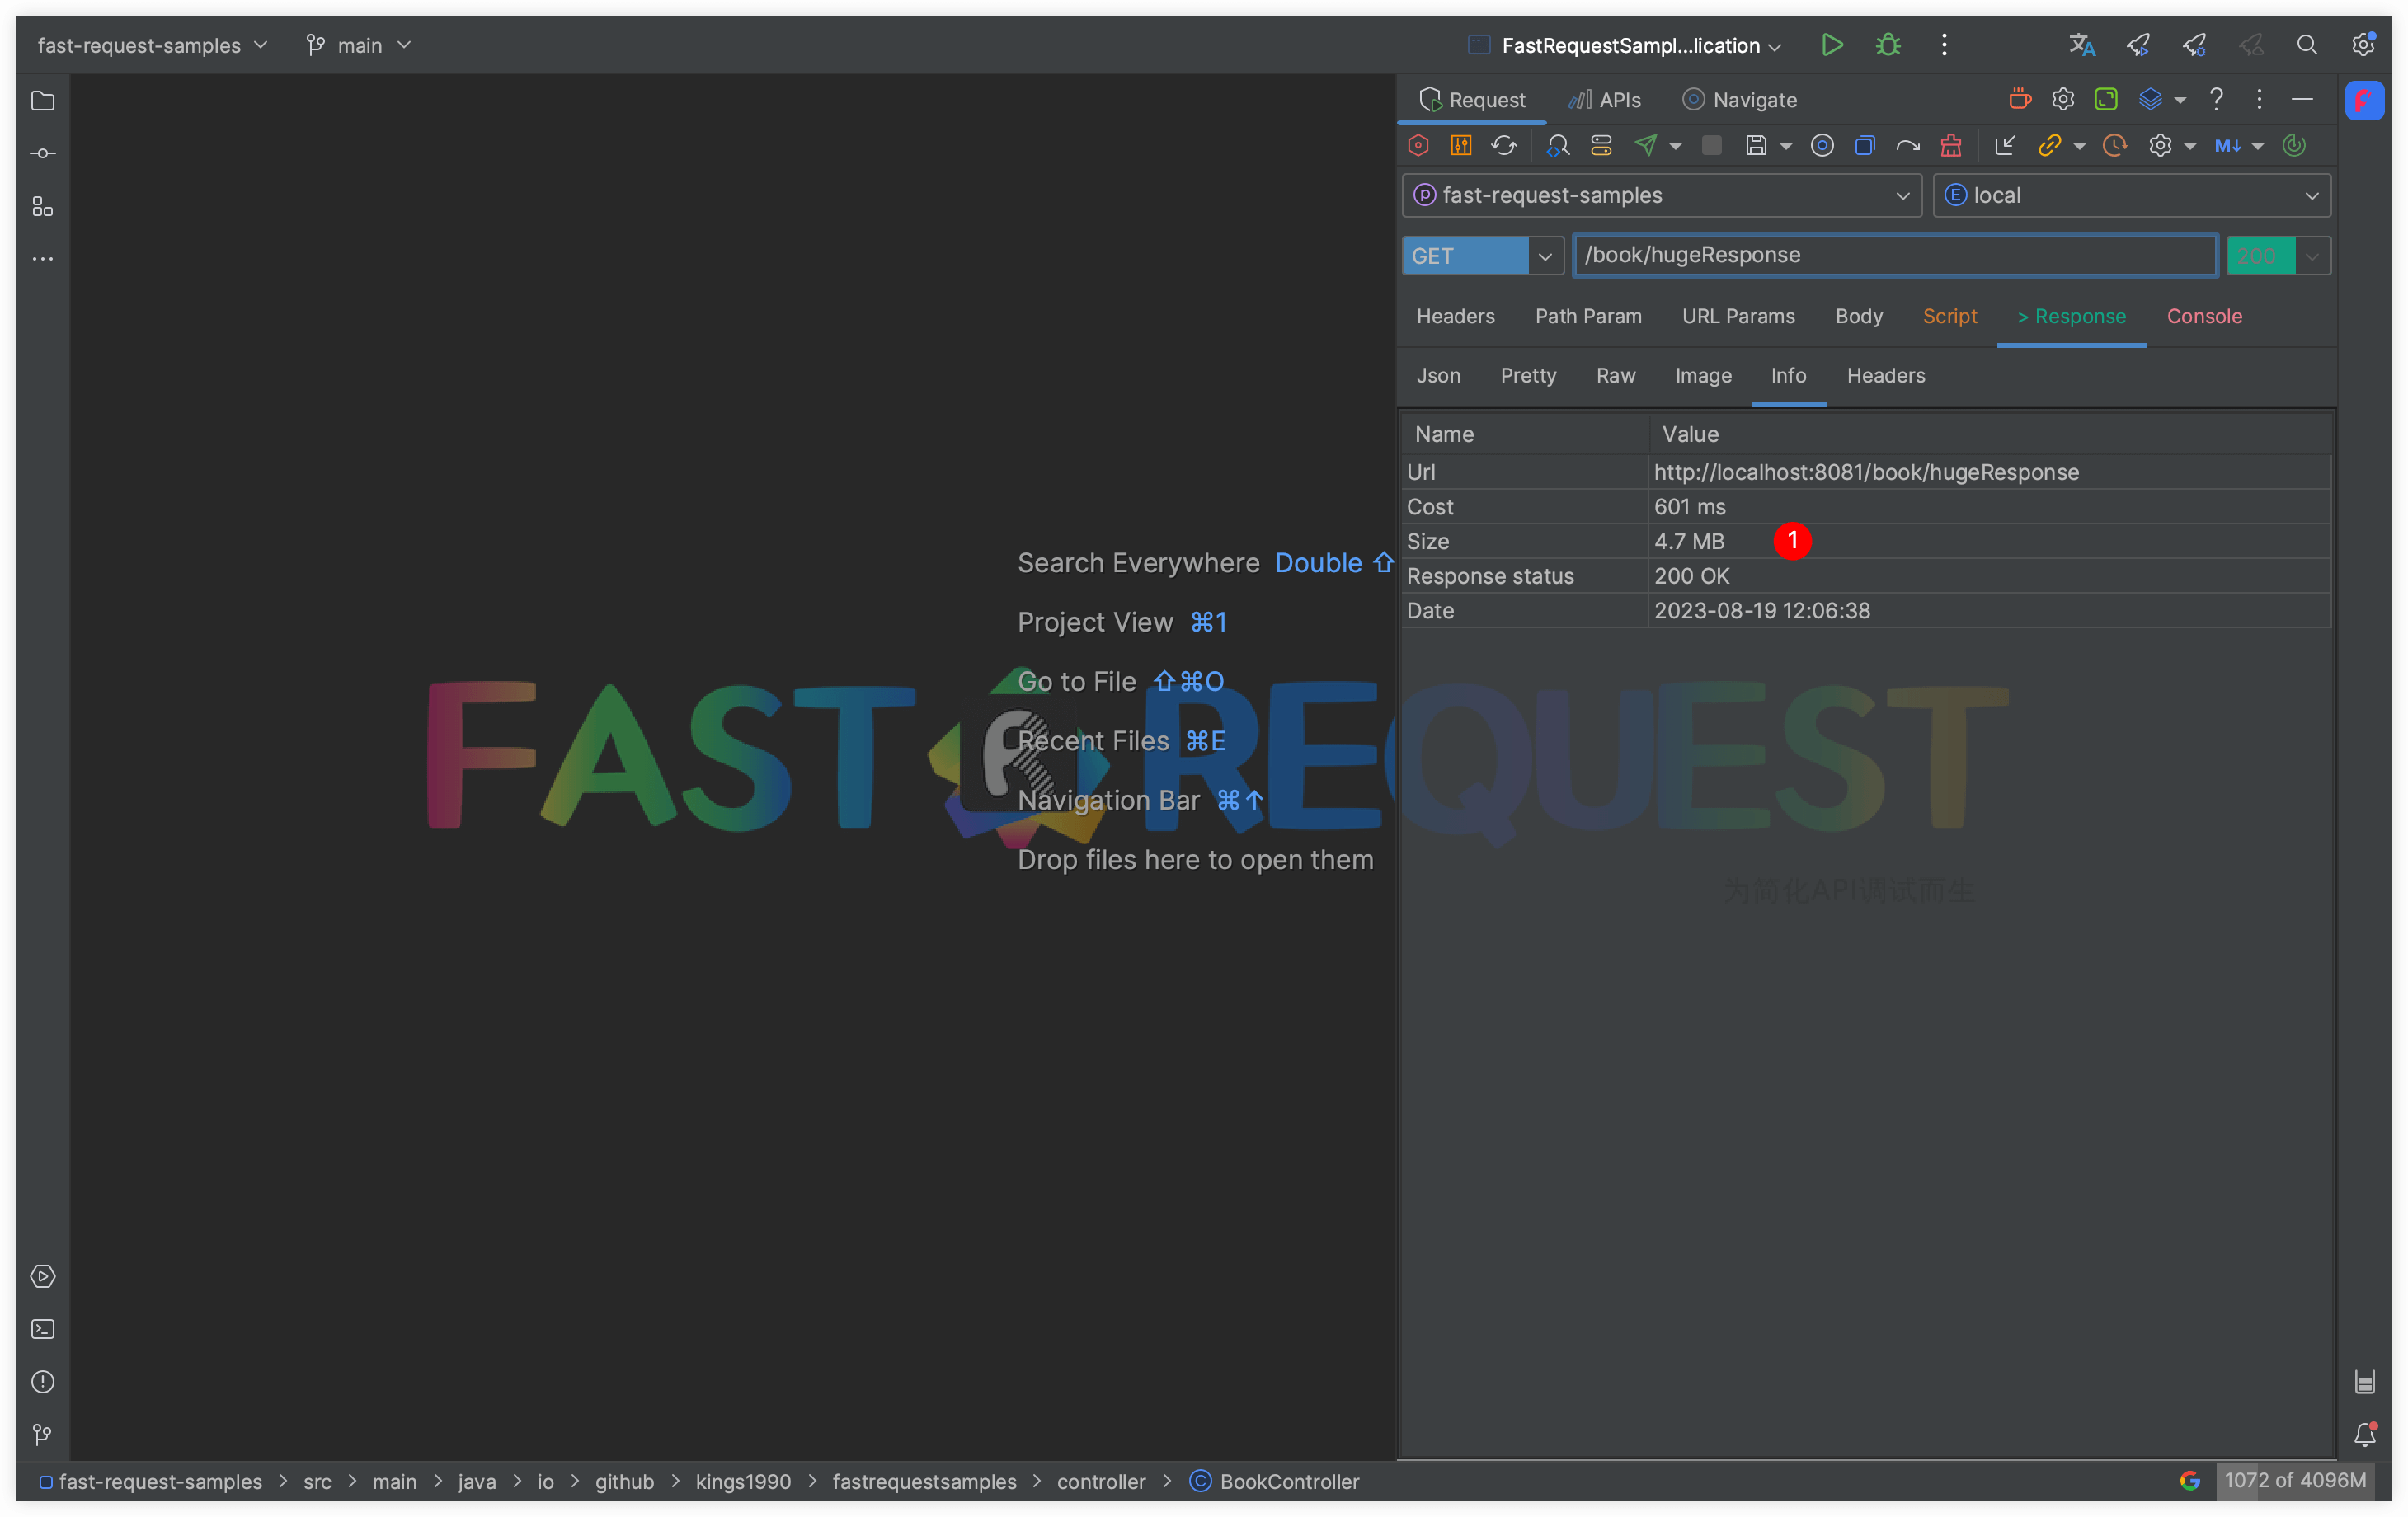Click the red broom clear icon
The height and width of the screenshot is (1517, 2408).
tap(1950, 146)
